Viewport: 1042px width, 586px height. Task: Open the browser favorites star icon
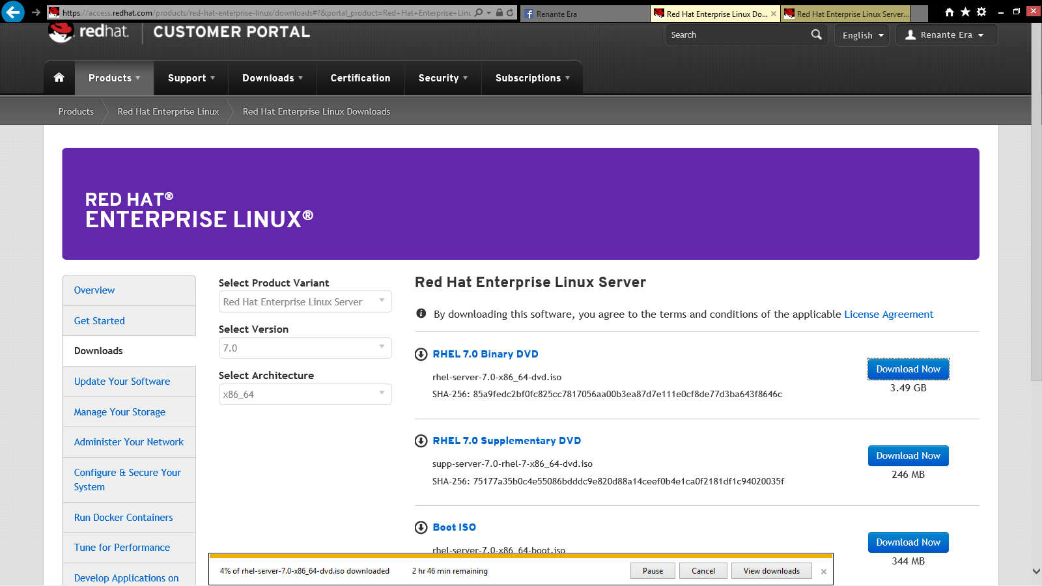click(x=965, y=12)
